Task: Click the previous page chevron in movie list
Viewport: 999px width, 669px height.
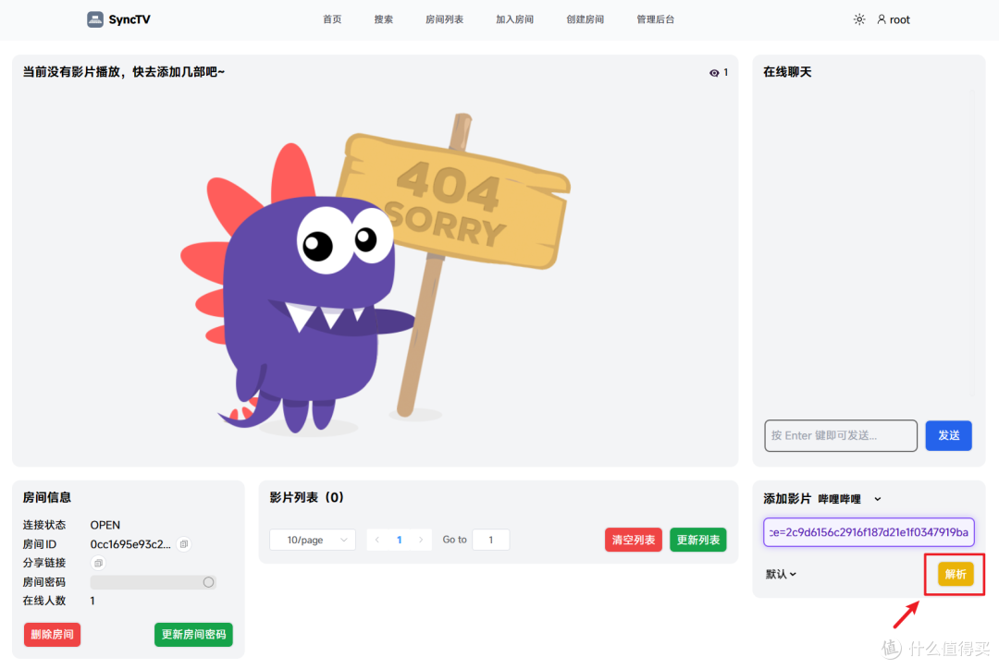Action: [376, 539]
